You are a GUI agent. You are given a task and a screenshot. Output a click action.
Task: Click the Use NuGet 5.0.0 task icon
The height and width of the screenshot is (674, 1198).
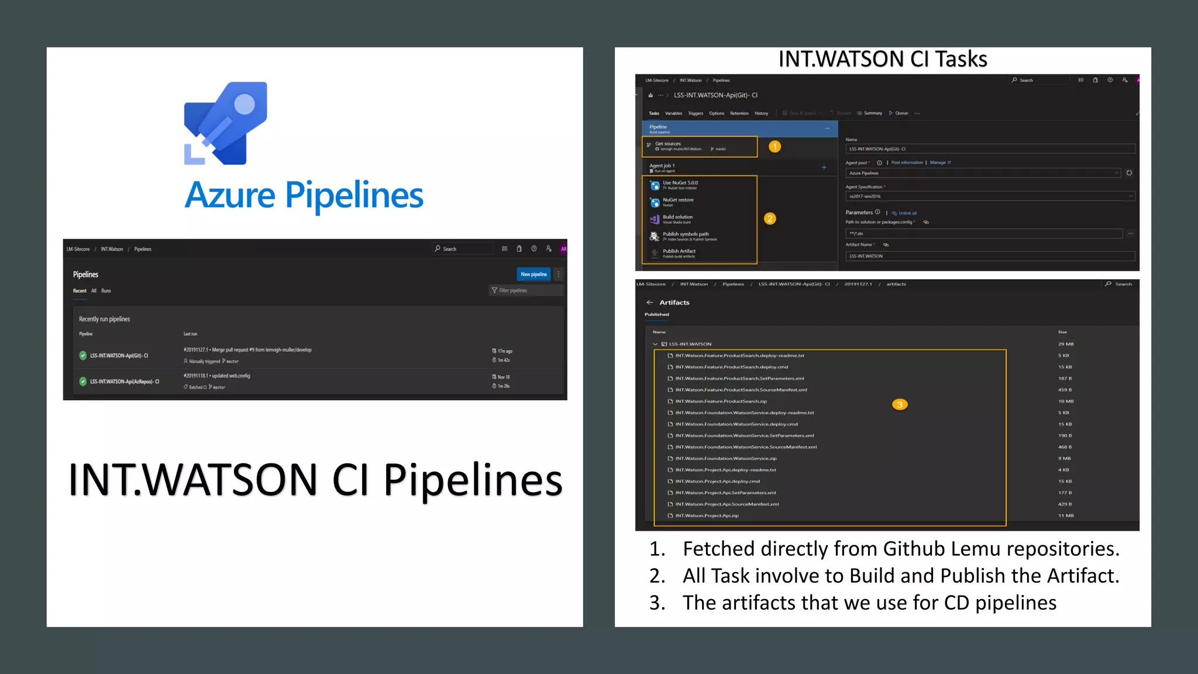(x=655, y=185)
